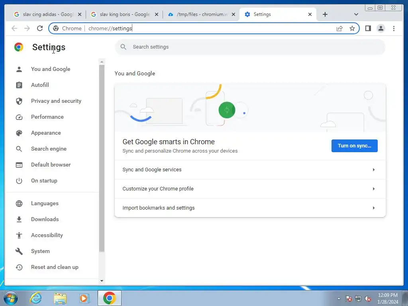Click the share page icon in address bar
Screen dimensions: 408x306
point(339,28)
